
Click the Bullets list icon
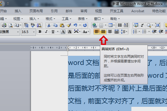point(144,32)
